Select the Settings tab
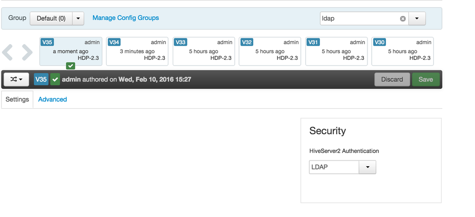 coord(17,99)
